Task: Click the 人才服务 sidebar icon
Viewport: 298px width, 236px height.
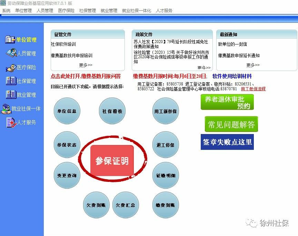Action: pos(12,122)
